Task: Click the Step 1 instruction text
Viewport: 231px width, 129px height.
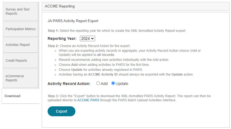Action: coord(117,31)
